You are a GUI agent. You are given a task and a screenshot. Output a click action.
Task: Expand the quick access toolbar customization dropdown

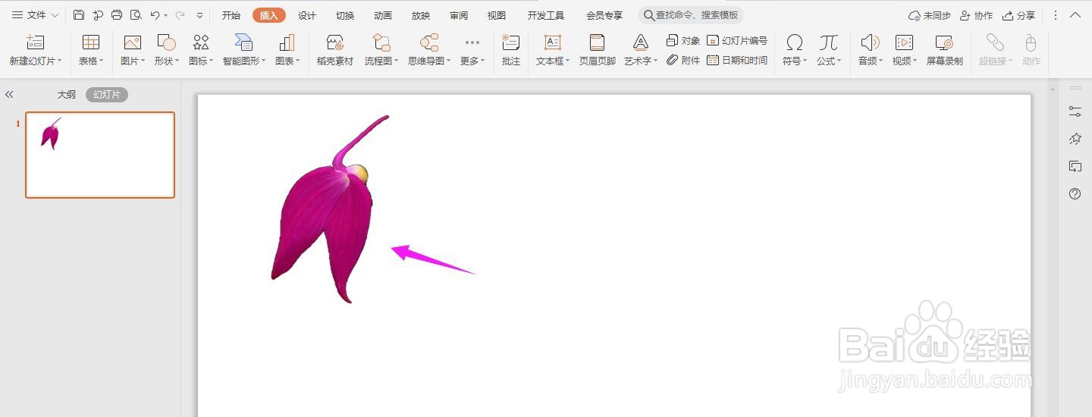(199, 15)
